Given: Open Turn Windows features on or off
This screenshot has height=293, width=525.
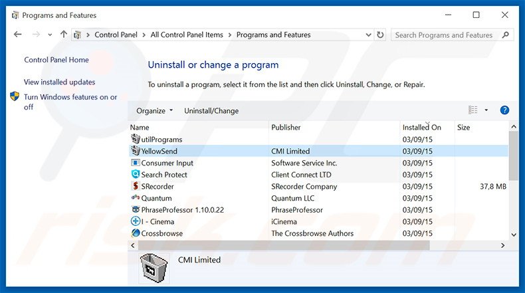Looking at the screenshot, I should click(70, 102).
